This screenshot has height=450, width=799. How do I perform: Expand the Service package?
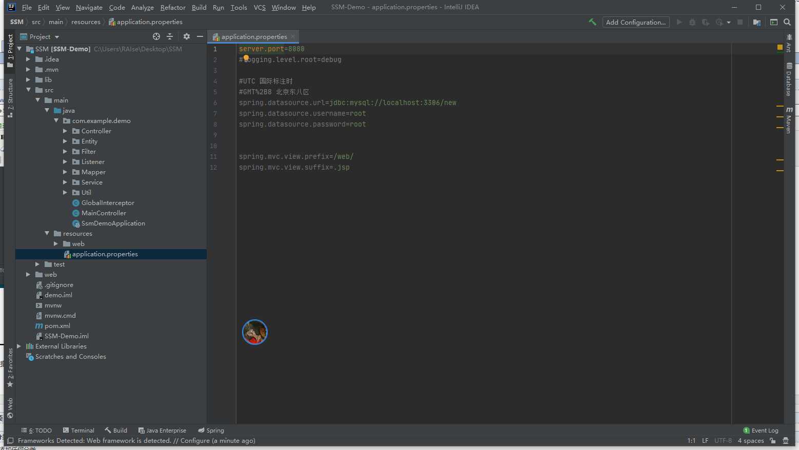pyautogui.click(x=65, y=182)
